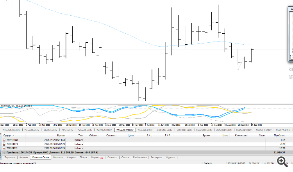Screen dimensions: 293x172
Task: Click the 1 Feb 2026 date label
Action: (x=31, y=125)
